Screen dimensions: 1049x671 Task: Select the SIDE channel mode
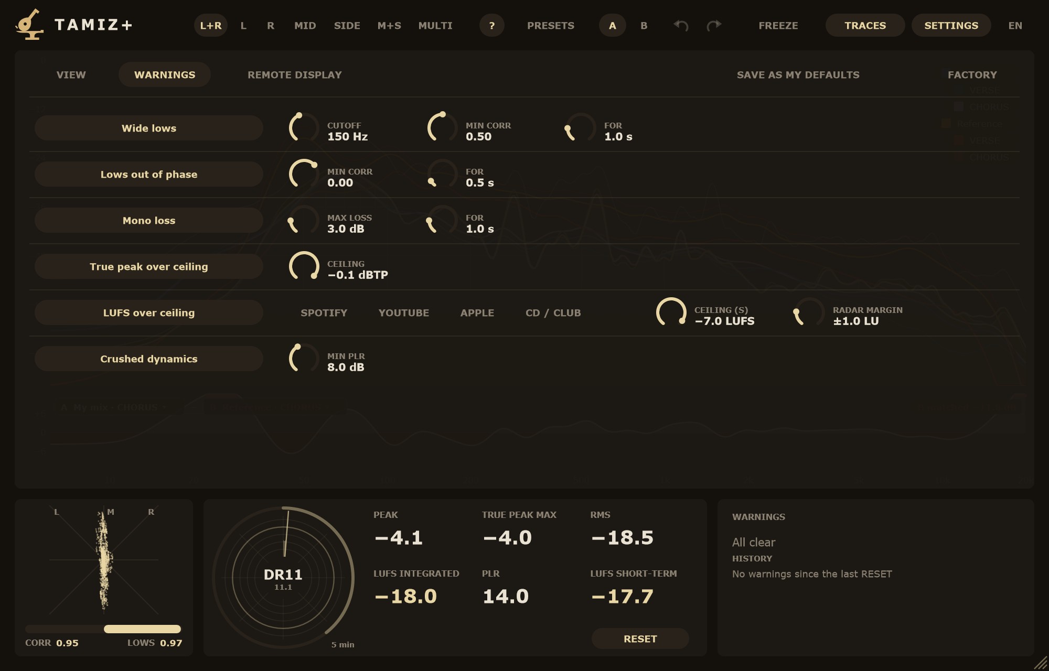point(347,25)
